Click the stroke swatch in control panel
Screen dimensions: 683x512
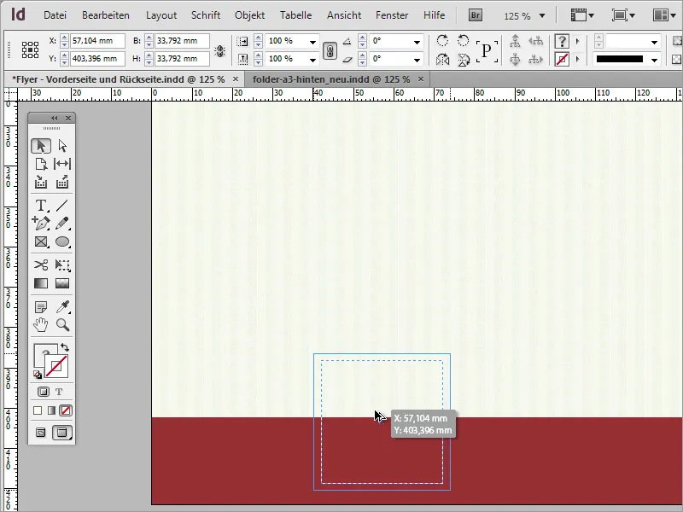coord(563,59)
